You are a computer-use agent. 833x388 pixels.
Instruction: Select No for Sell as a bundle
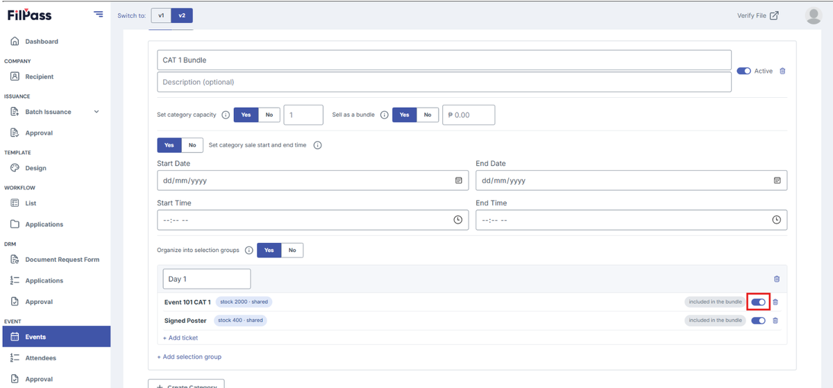pos(428,115)
